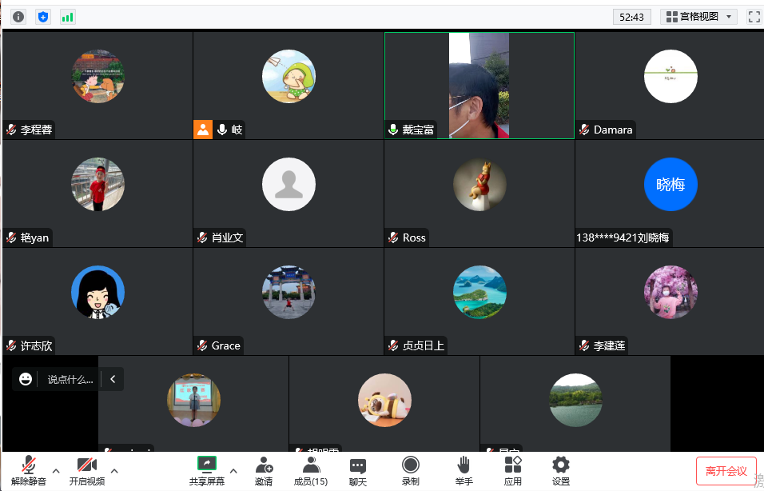Click the 离开会议 leave button
This screenshot has height=491, width=764.
point(726,471)
